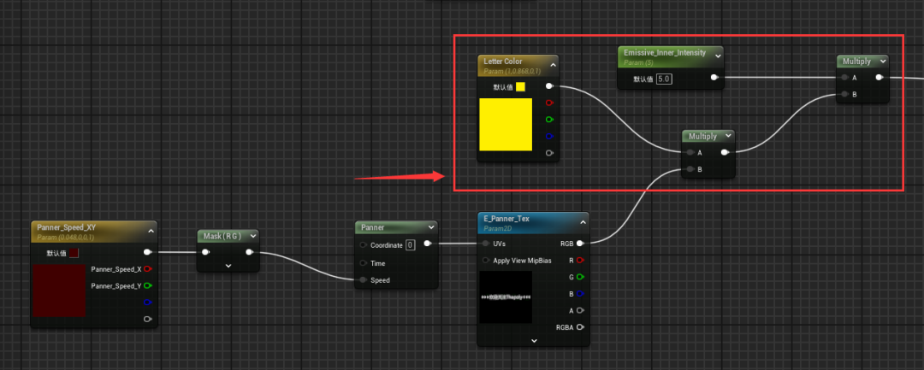Open the Letter Color default value swatch

pos(520,86)
